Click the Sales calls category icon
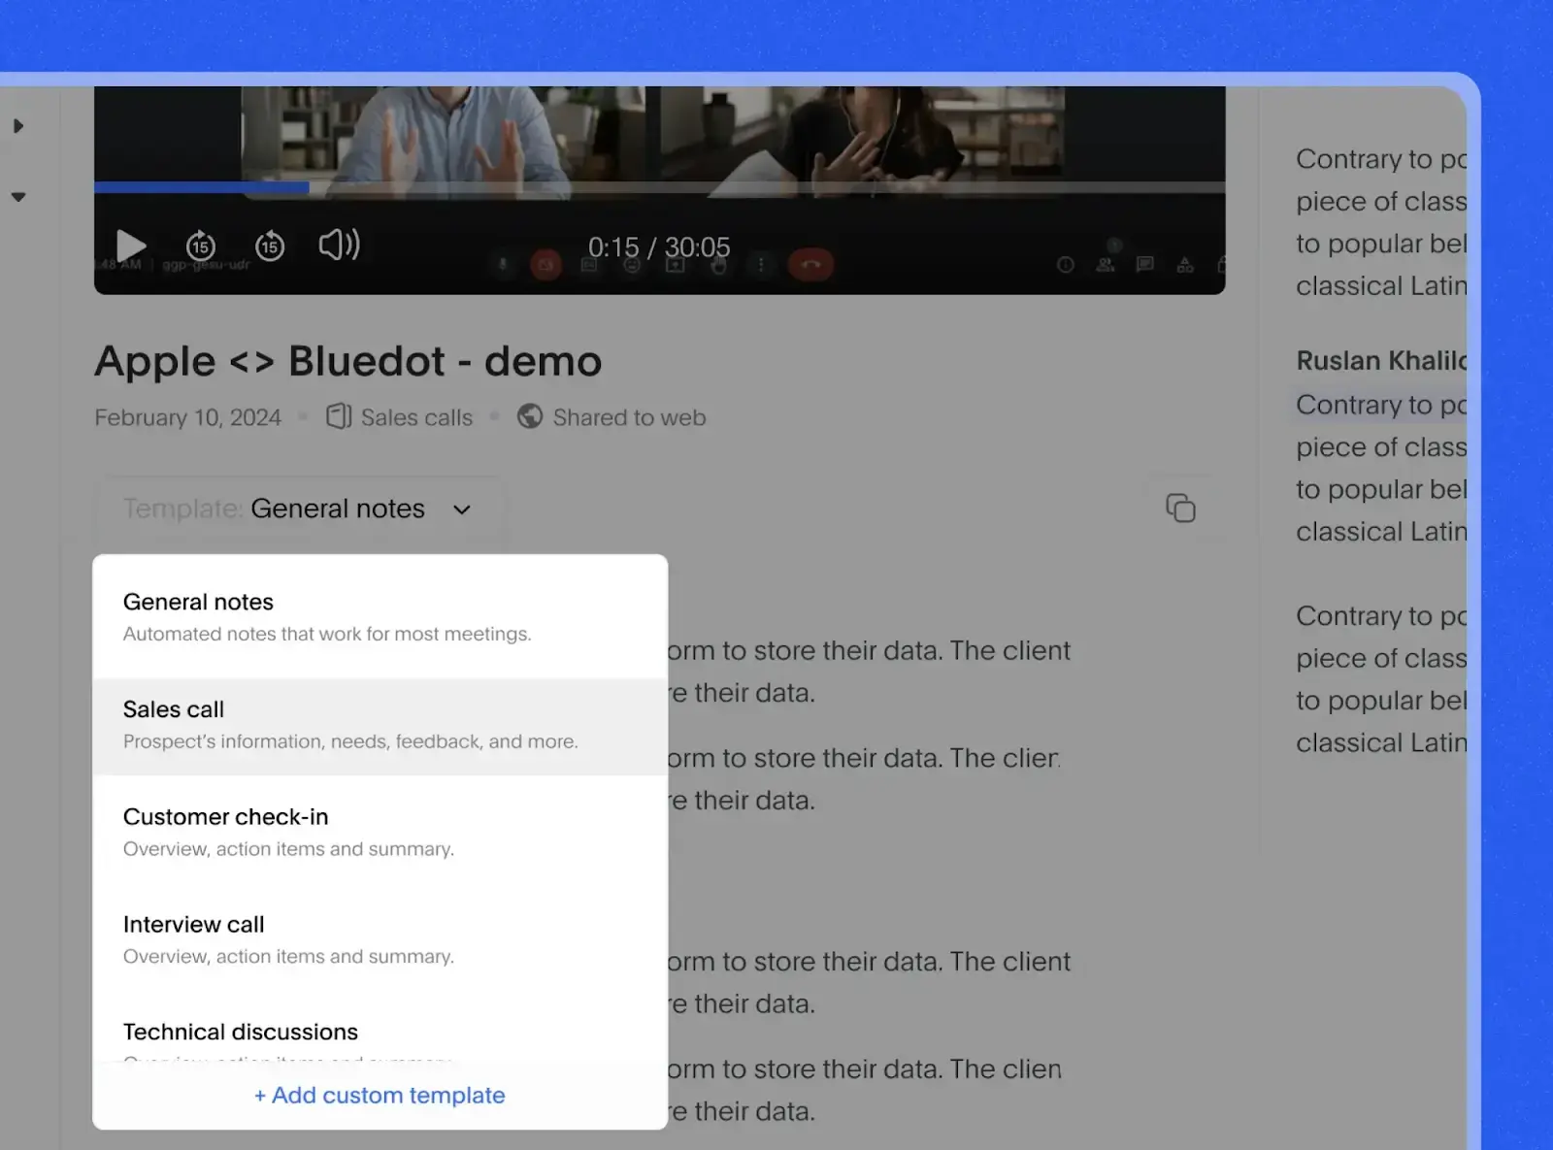This screenshot has width=1553, height=1150. click(x=338, y=416)
